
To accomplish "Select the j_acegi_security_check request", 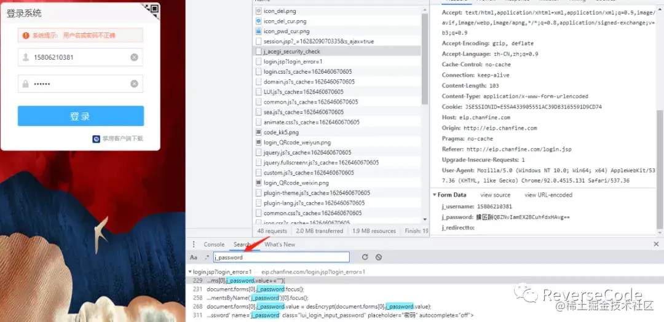I will [x=337, y=52].
